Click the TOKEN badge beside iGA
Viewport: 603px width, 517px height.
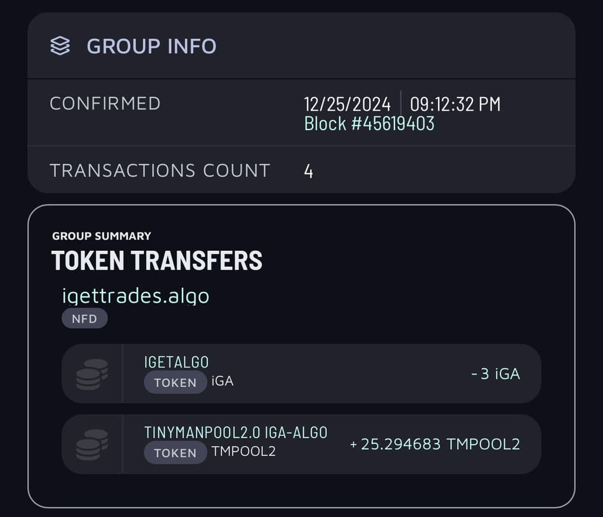(175, 382)
